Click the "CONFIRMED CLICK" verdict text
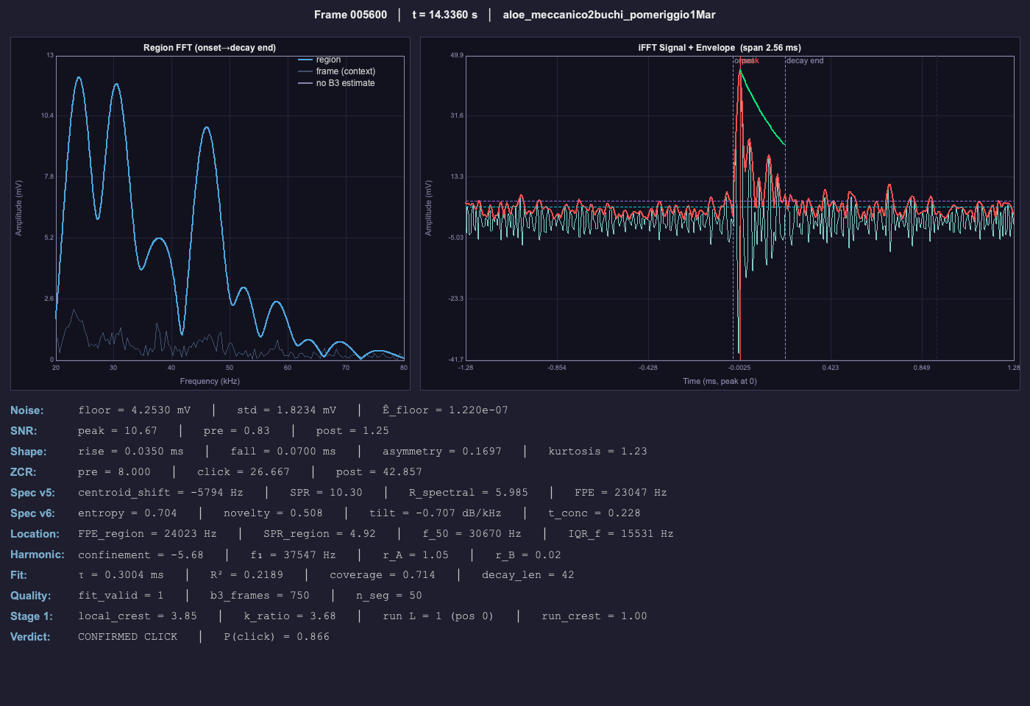Viewport: 1030px width, 706px height. point(128,637)
